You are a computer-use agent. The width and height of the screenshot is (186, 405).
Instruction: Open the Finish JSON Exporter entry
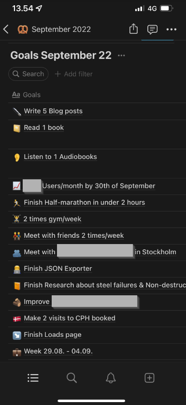(58, 269)
